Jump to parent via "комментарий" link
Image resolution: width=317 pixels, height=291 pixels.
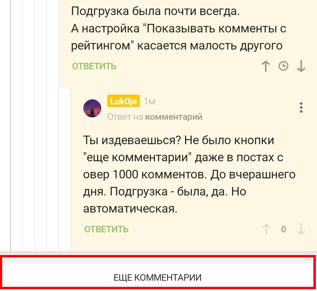point(174,117)
